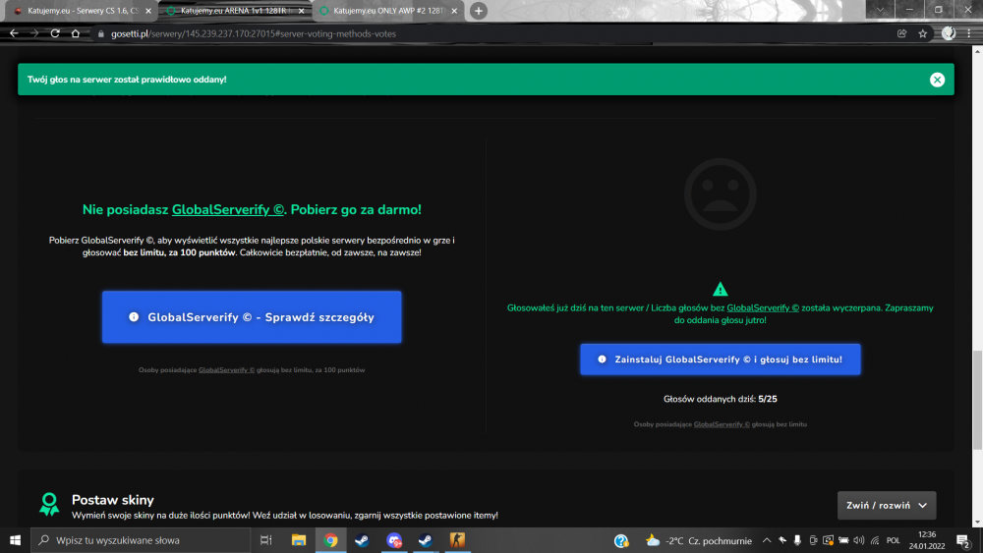
Task: Open the notification center icon
Action: pyautogui.click(x=963, y=540)
